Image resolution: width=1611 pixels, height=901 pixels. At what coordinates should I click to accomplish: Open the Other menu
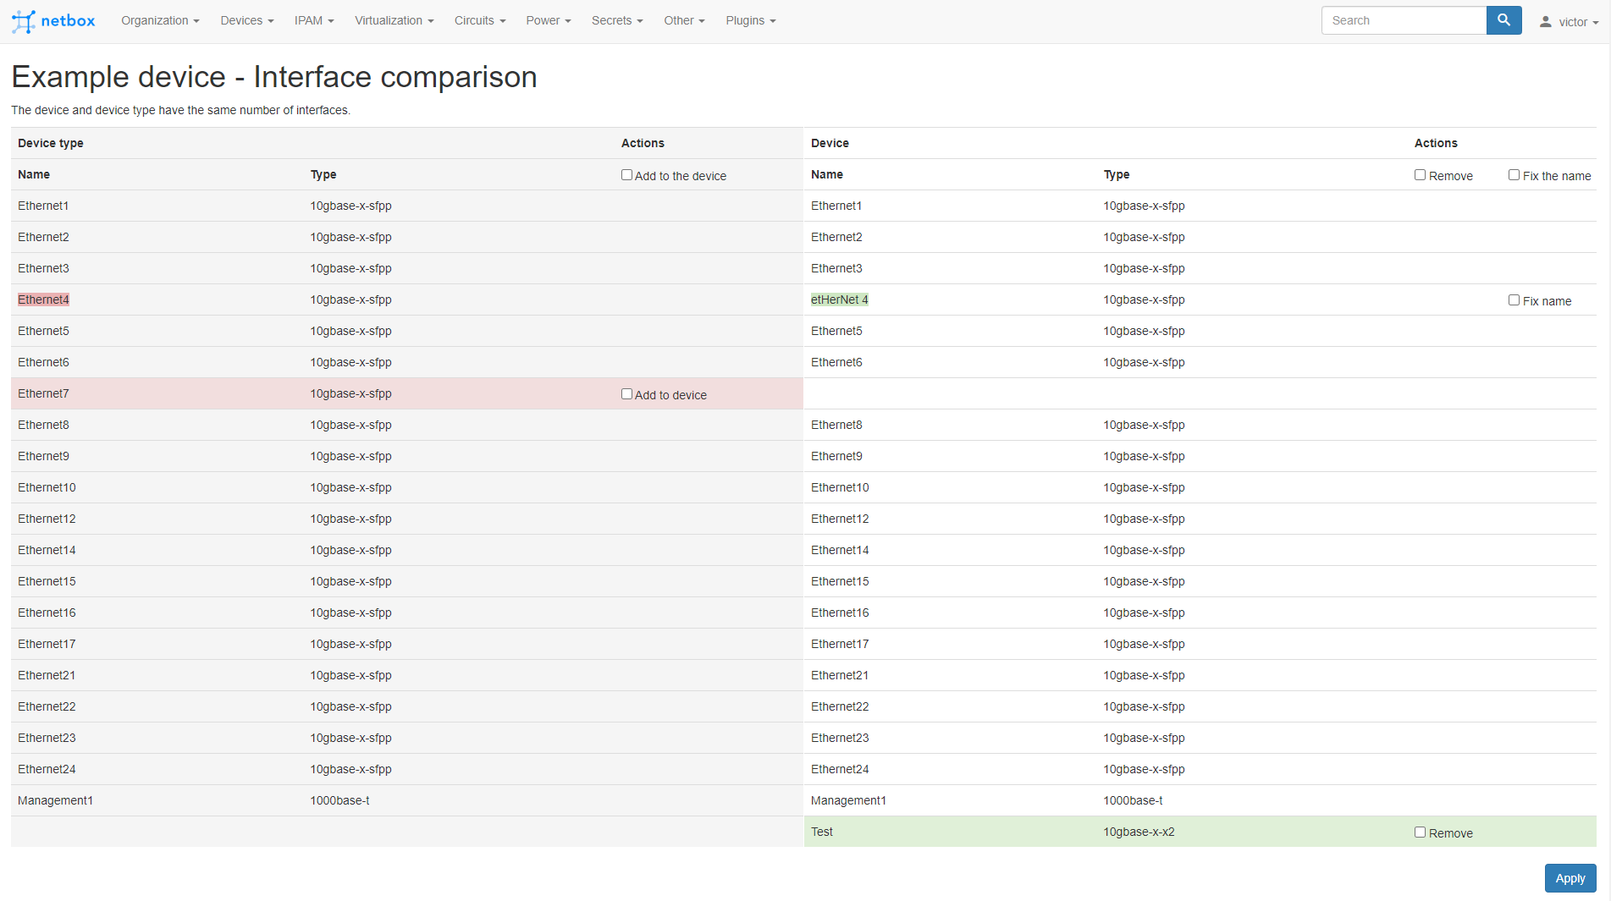684,20
